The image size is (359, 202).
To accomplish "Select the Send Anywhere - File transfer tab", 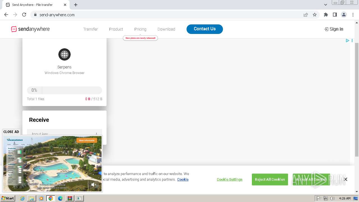I will (36, 5).
